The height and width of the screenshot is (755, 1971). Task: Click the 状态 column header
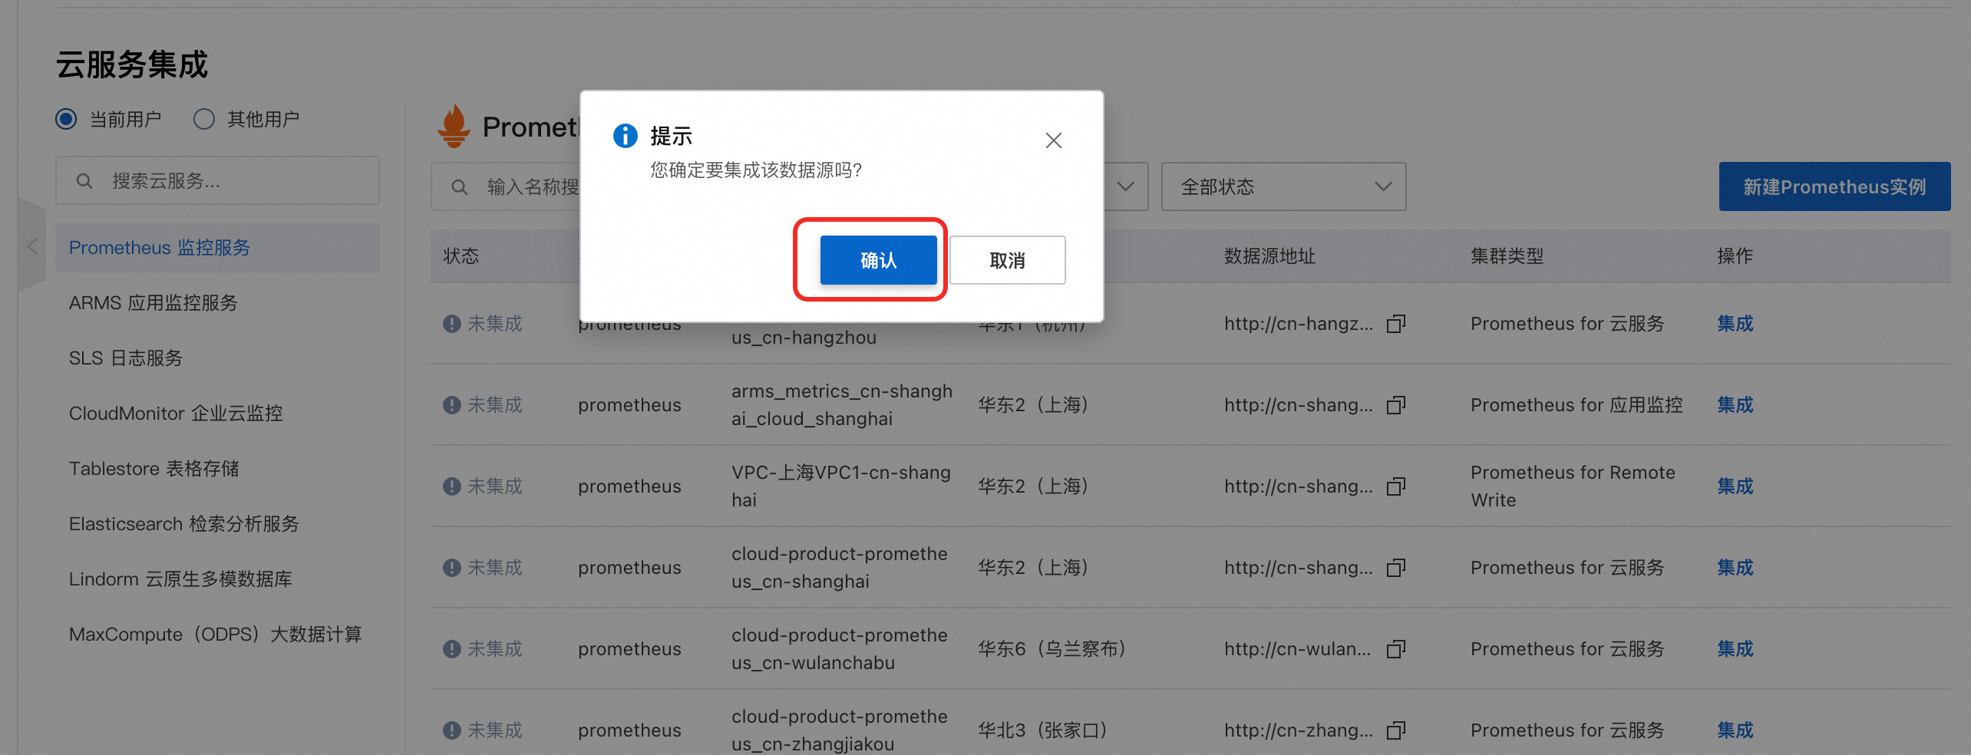click(461, 256)
